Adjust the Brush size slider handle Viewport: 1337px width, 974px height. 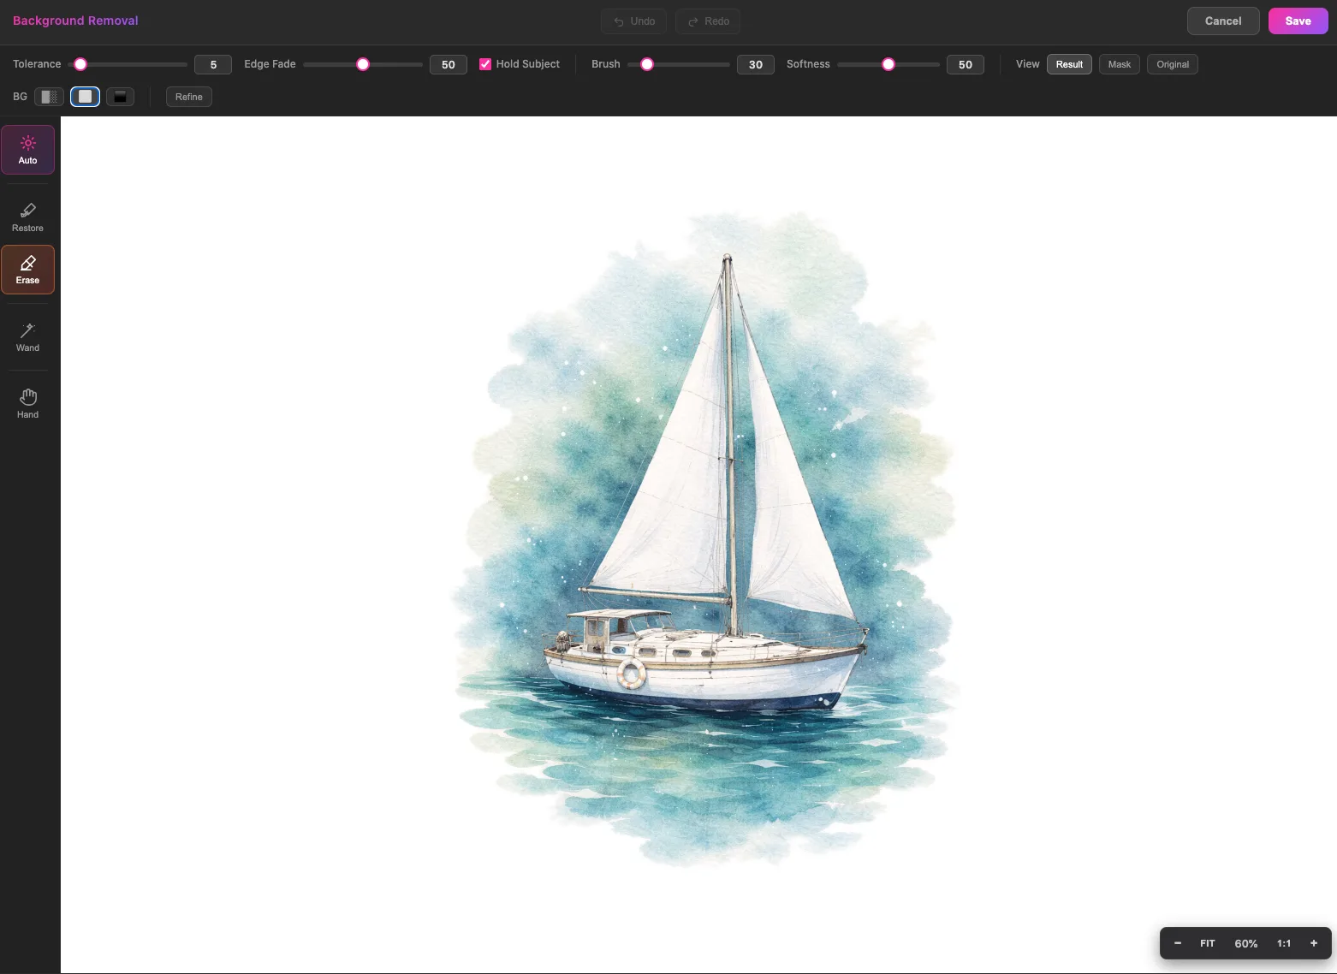tap(647, 64)
